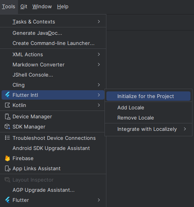
Task: Click the App Links Assistant icon
Action: tap(8, 169)
